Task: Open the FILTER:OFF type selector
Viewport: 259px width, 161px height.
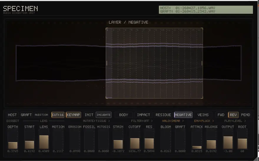Action: click(x=142, y=121)
